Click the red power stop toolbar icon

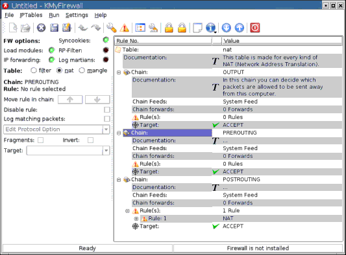[255, 28]
